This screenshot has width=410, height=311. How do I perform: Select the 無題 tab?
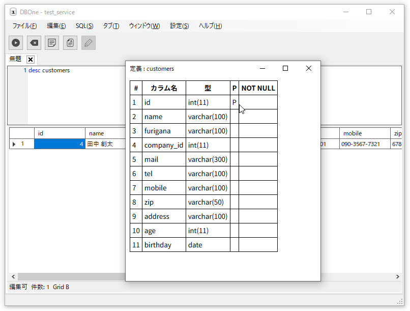[x=16, y=59]
